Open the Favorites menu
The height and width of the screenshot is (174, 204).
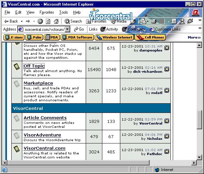47,12
